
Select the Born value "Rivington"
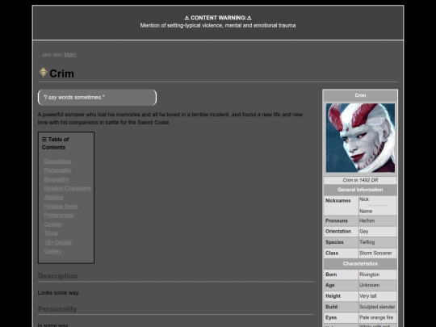(x=369, y=275)
